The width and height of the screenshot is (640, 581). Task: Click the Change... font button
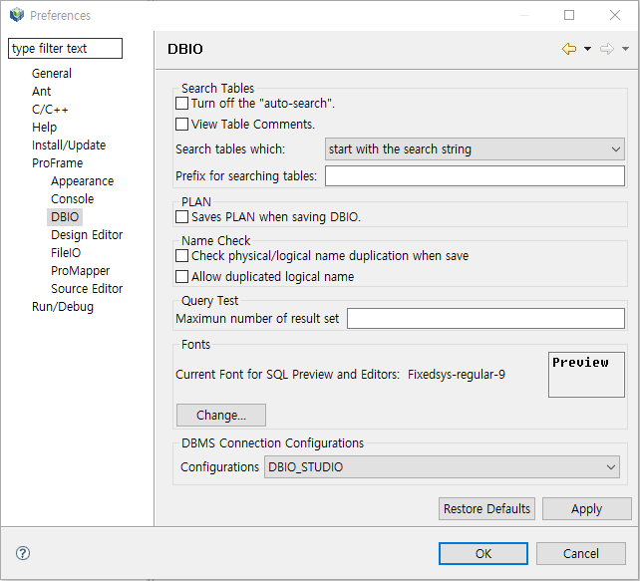221,415
